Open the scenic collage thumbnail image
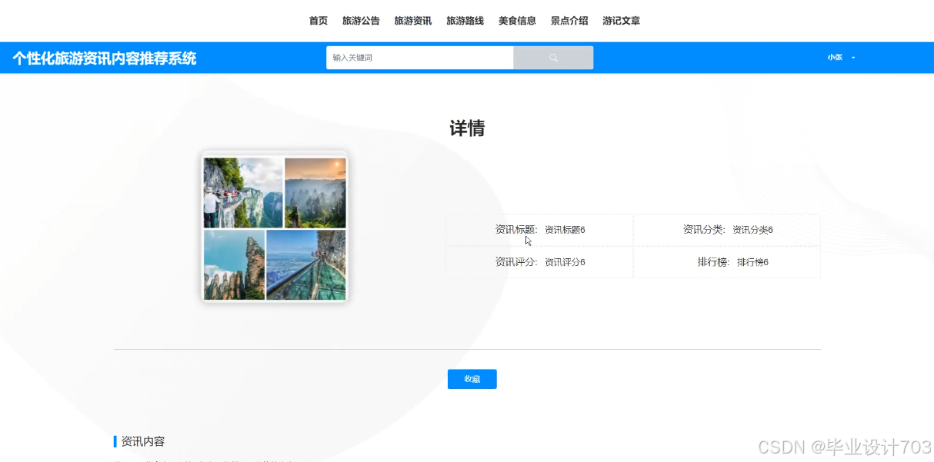 pos(275,228)
